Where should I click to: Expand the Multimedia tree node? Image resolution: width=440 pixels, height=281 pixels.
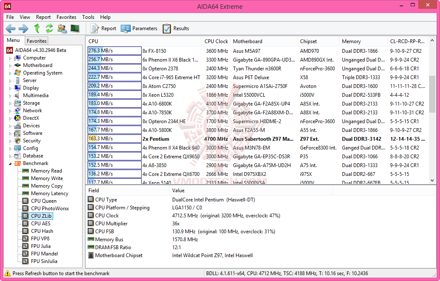coord(10,96)
